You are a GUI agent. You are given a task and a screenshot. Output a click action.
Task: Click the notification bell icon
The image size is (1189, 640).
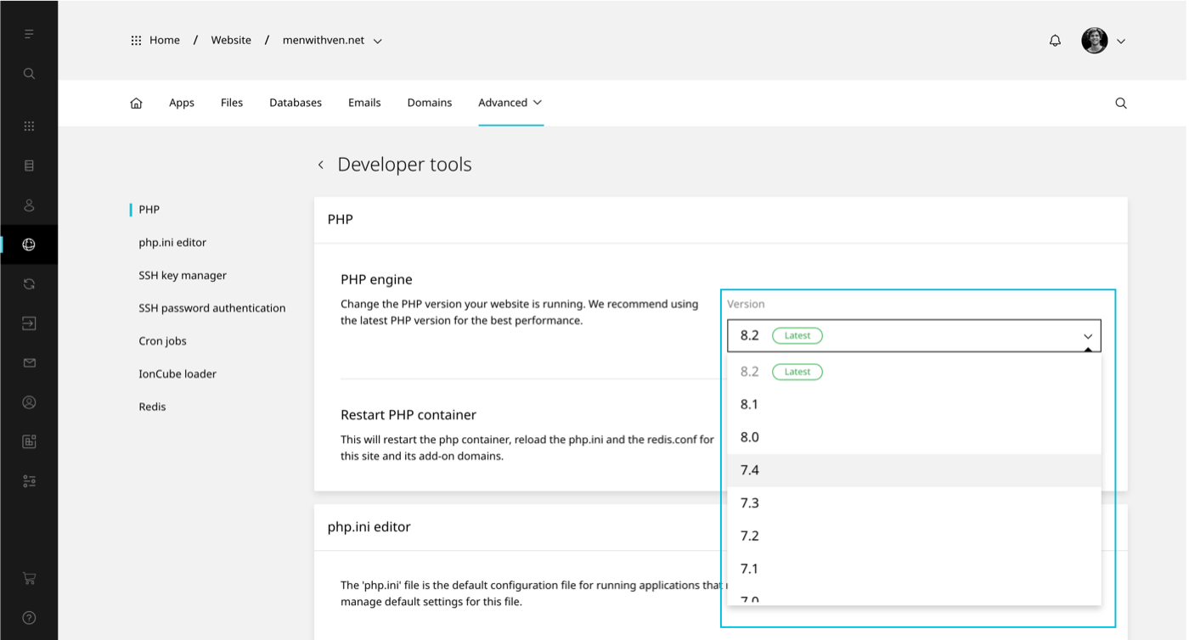coord(1055,41)
